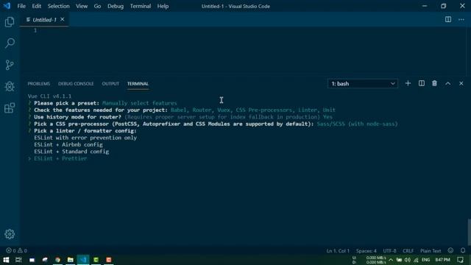Open the View menu
The image size is (471, 265).
82,6
